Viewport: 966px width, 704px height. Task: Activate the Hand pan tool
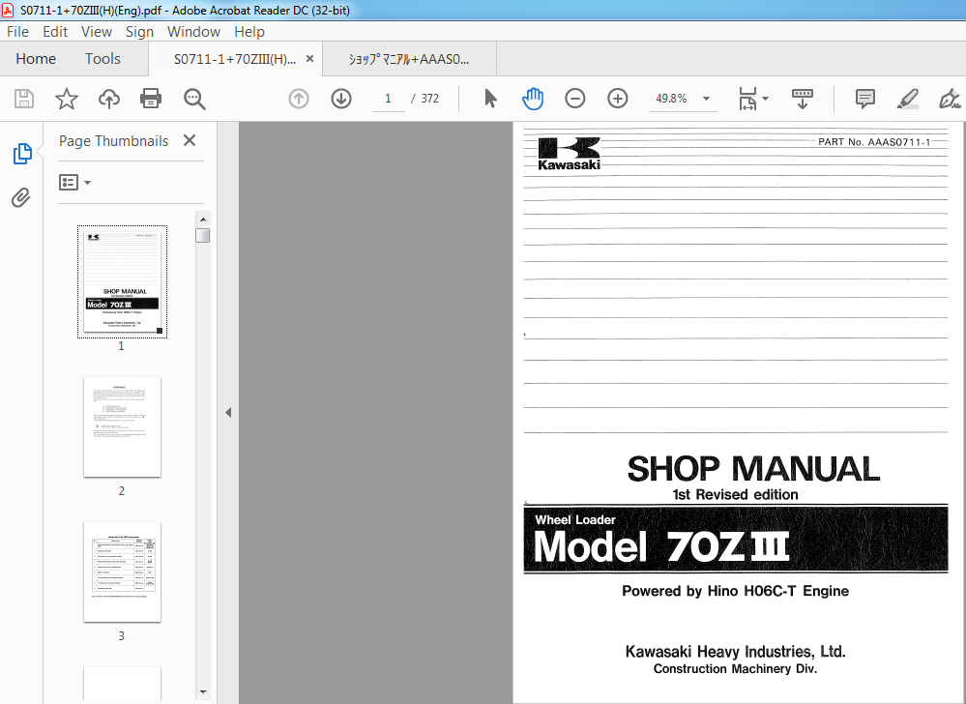(x=533, y=99)
